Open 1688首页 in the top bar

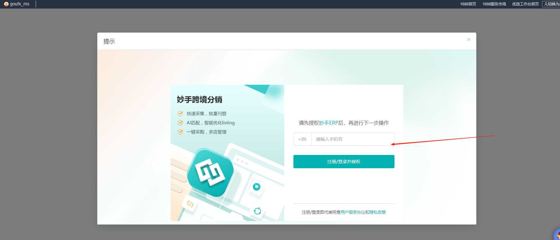[468, 4]
